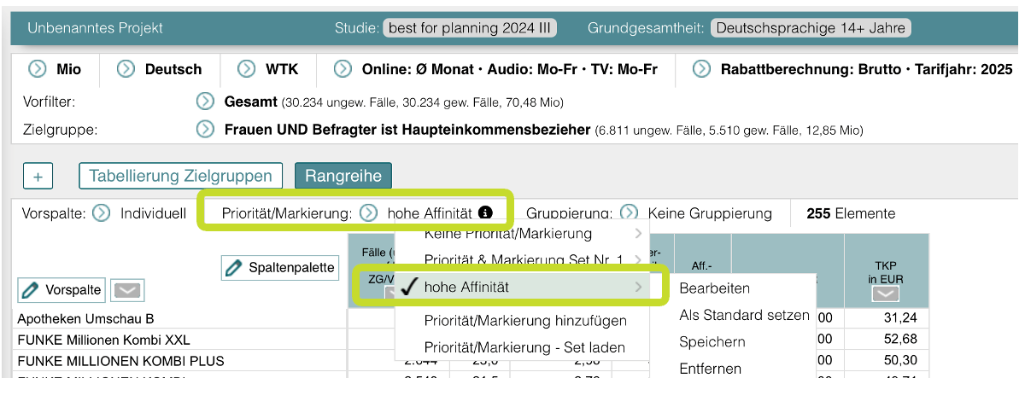Click the circled arrow icon for Zielgruppe
The width and height of the screenshot is (1025, 413).
(205, 130)
